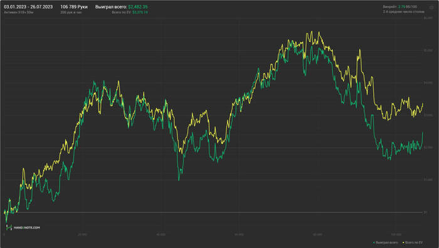Click the "среднее число столов" statistic
439x248 pixels.
404,12
